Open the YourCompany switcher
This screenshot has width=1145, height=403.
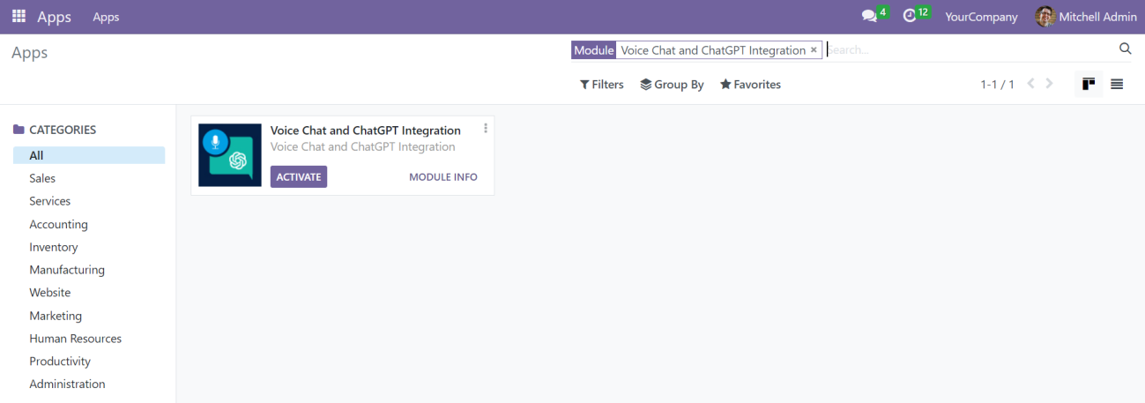981,17
